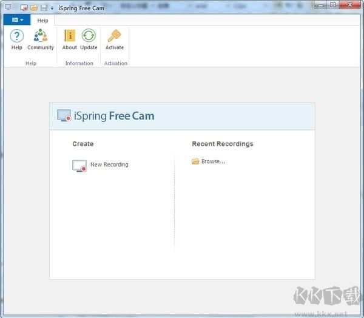Open the blue application menu button

point(17,20)
